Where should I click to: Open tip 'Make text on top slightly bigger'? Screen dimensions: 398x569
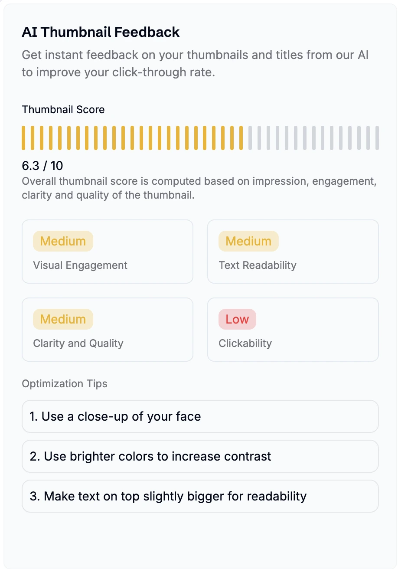click(x=200, y=496)
